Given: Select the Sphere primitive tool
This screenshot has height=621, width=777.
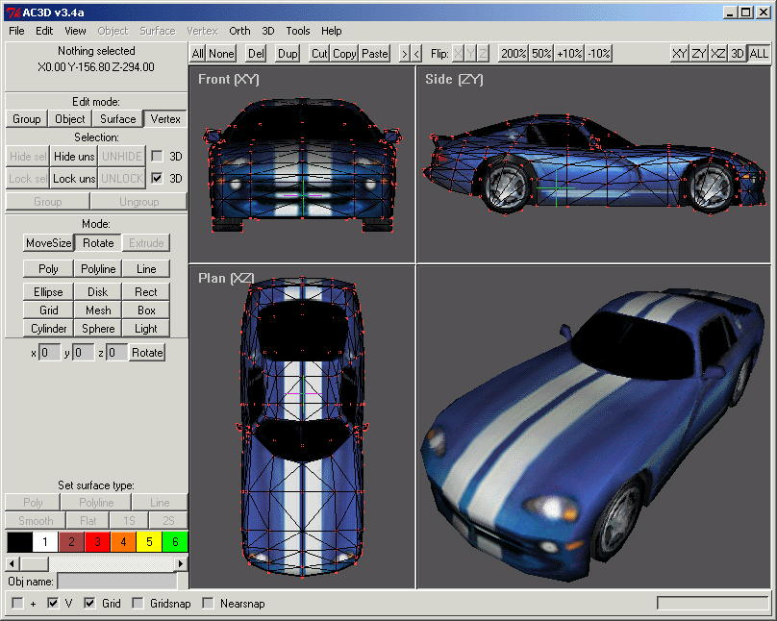Looking at the screenshot, I should coord(97,329).
